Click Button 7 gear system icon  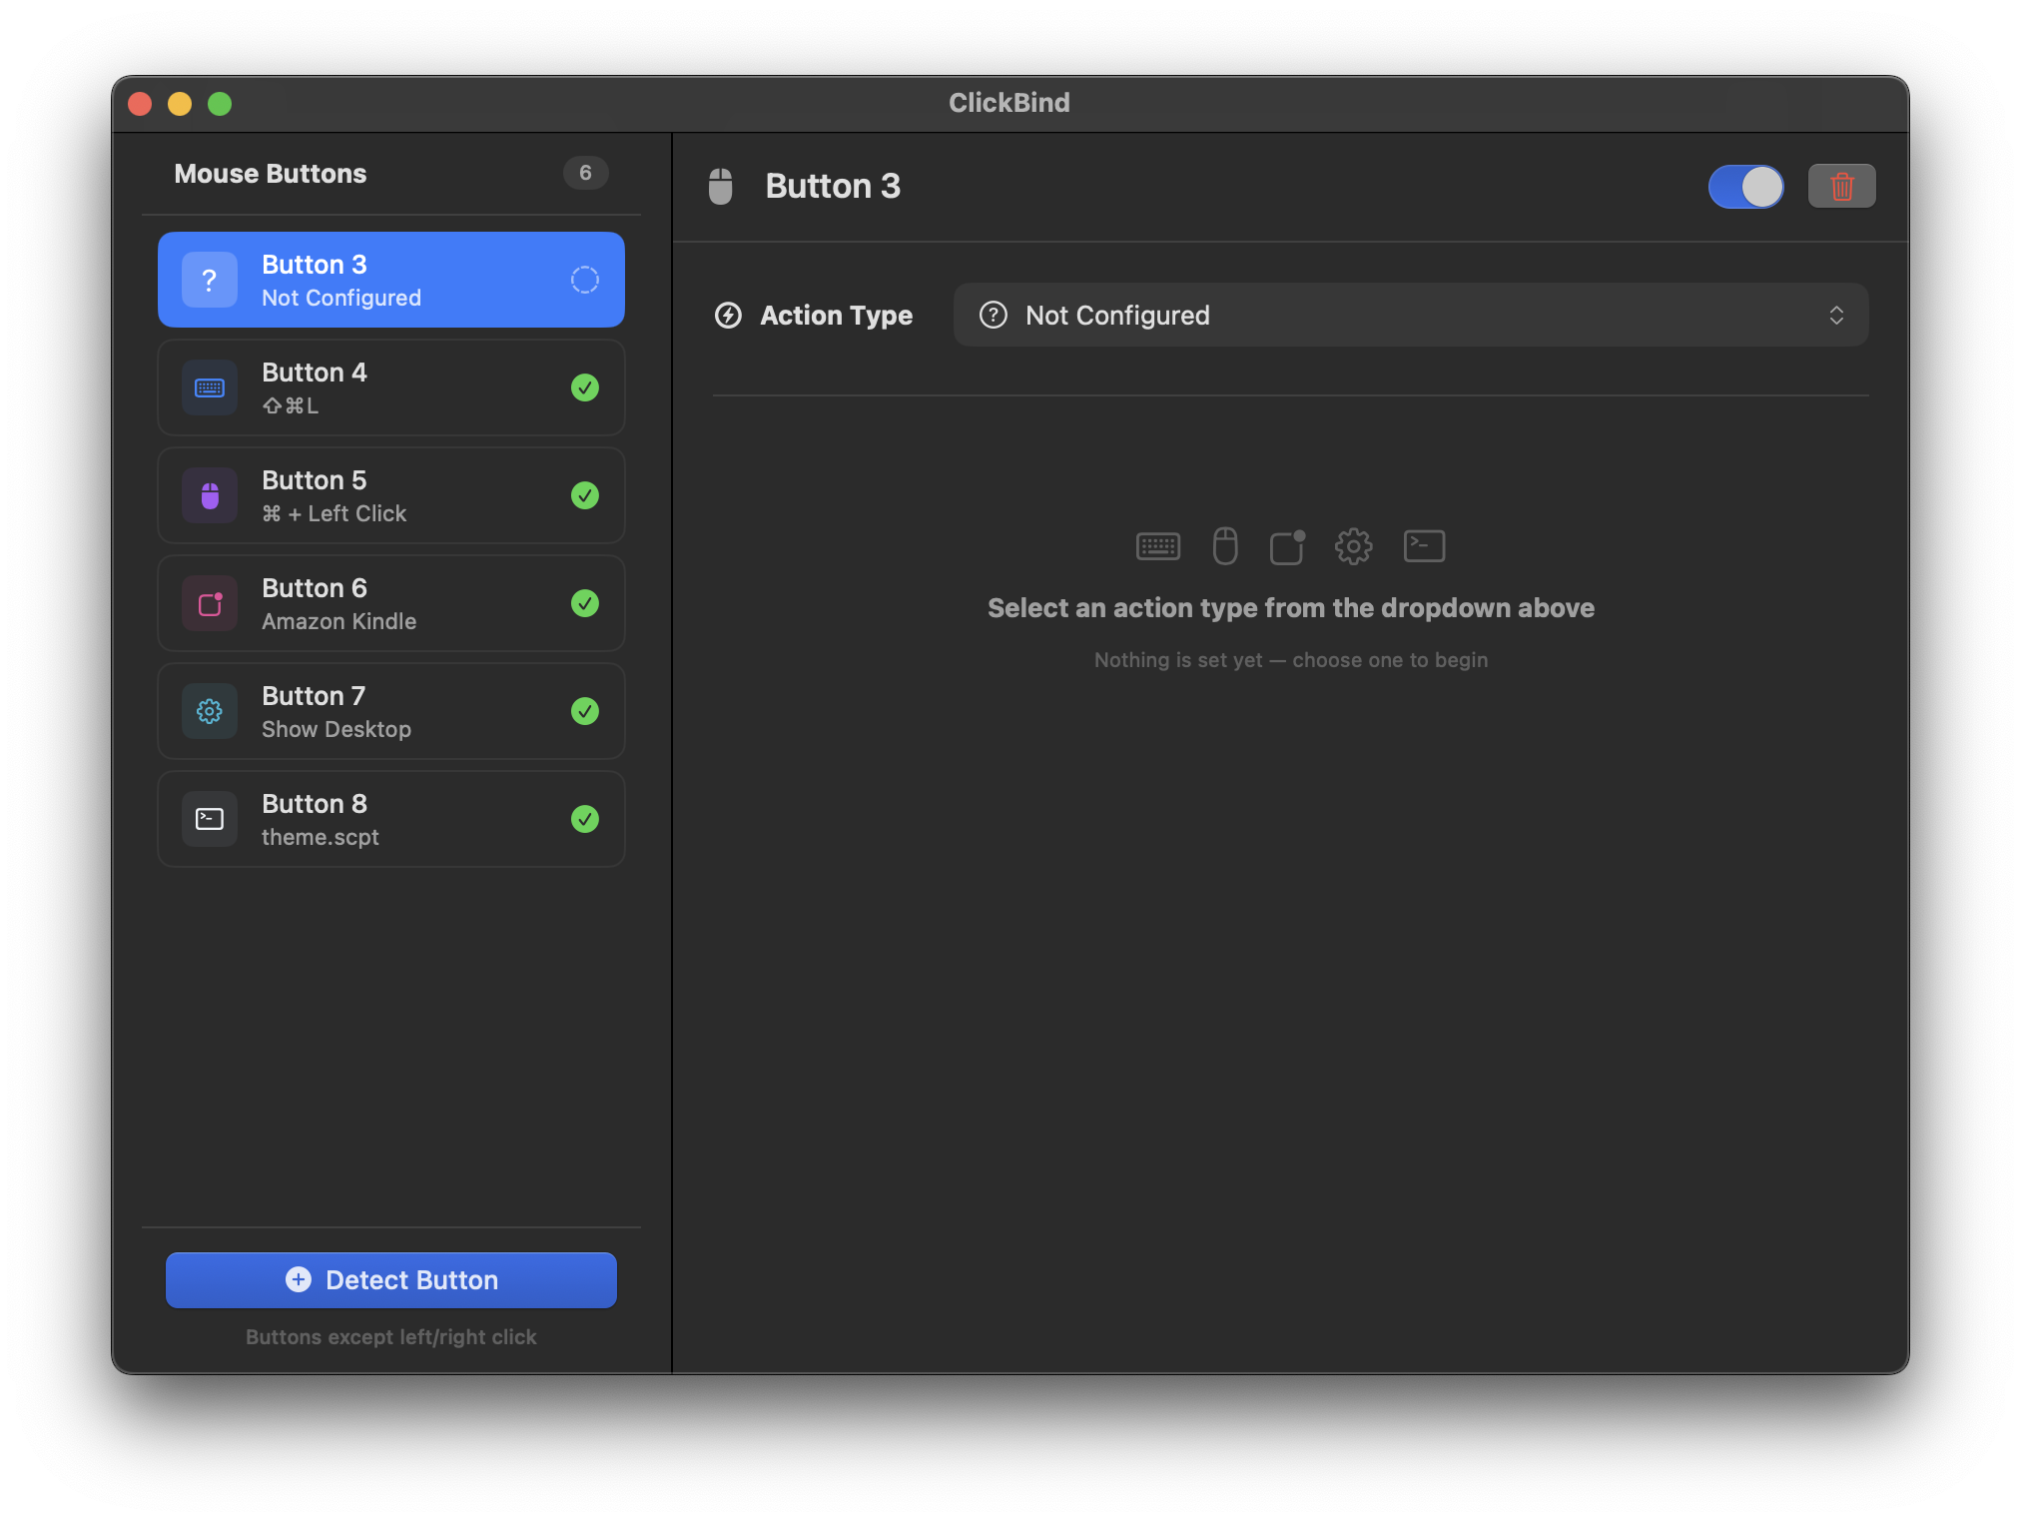(210, 712)
